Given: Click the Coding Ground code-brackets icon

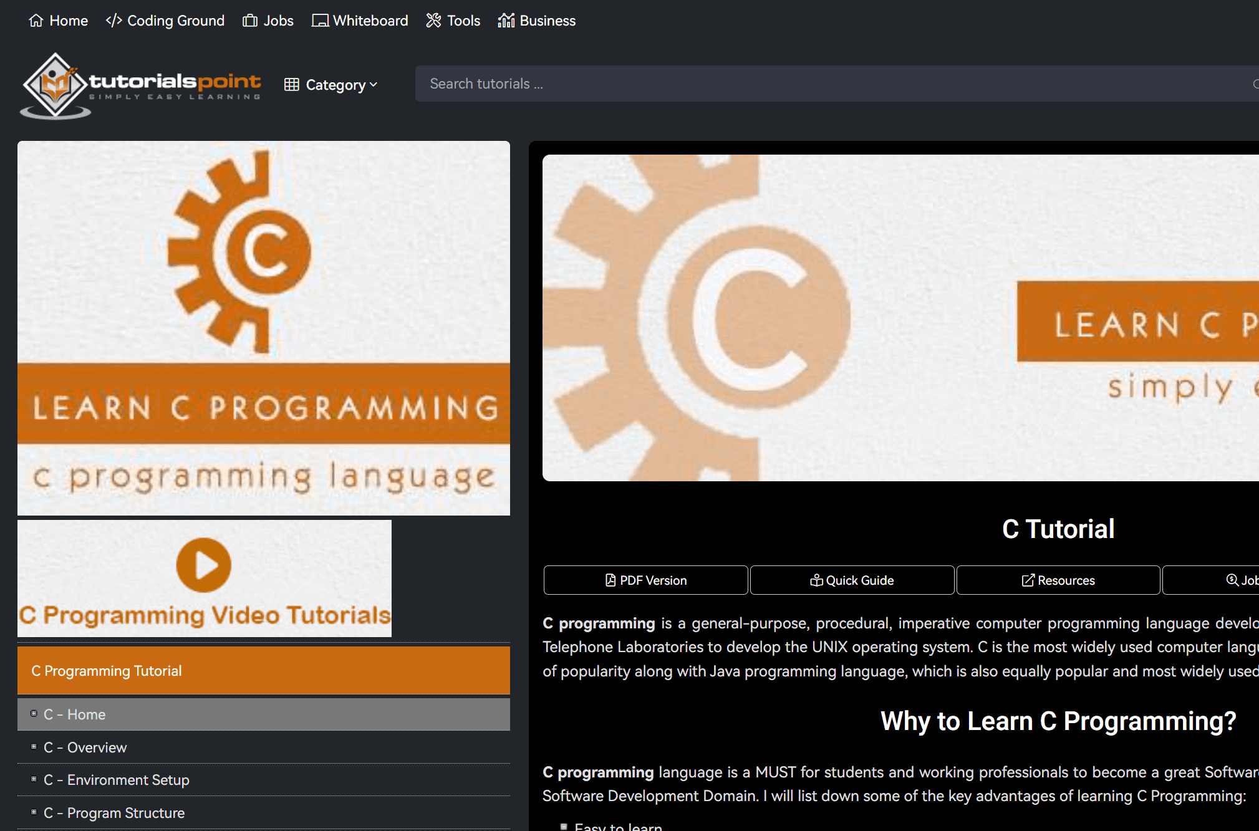Looking at the screenshot, I should pyautogui.click(x=113, y=21).
